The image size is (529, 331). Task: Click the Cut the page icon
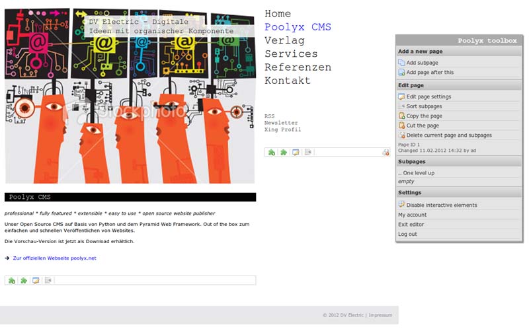coord(401,126)
